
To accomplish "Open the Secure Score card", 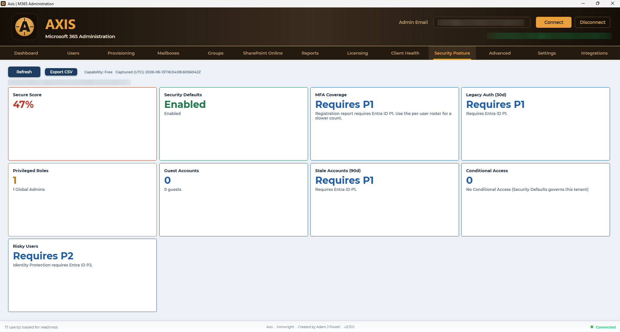I will (x=82, y=124).
